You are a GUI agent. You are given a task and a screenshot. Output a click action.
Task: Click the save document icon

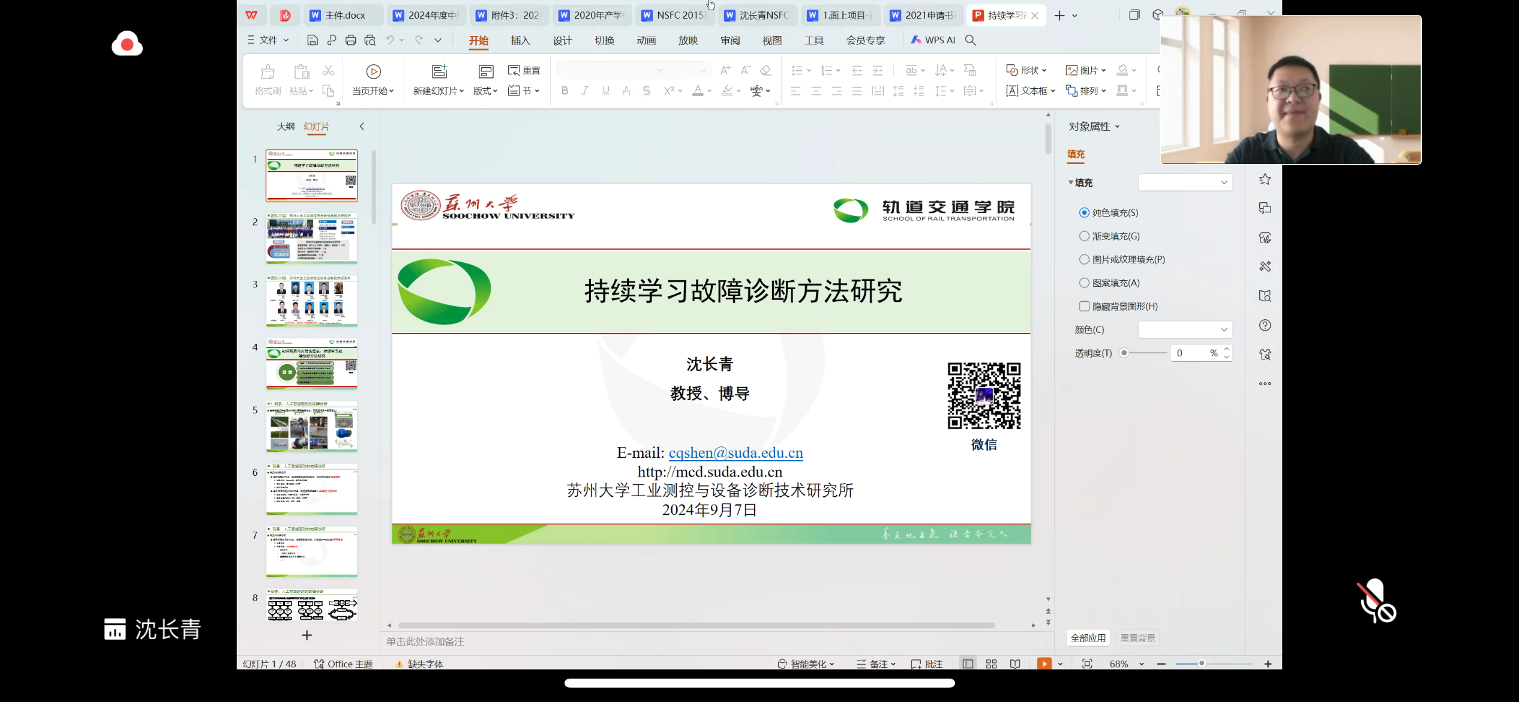pyautogui.click(x=312, y=40)
